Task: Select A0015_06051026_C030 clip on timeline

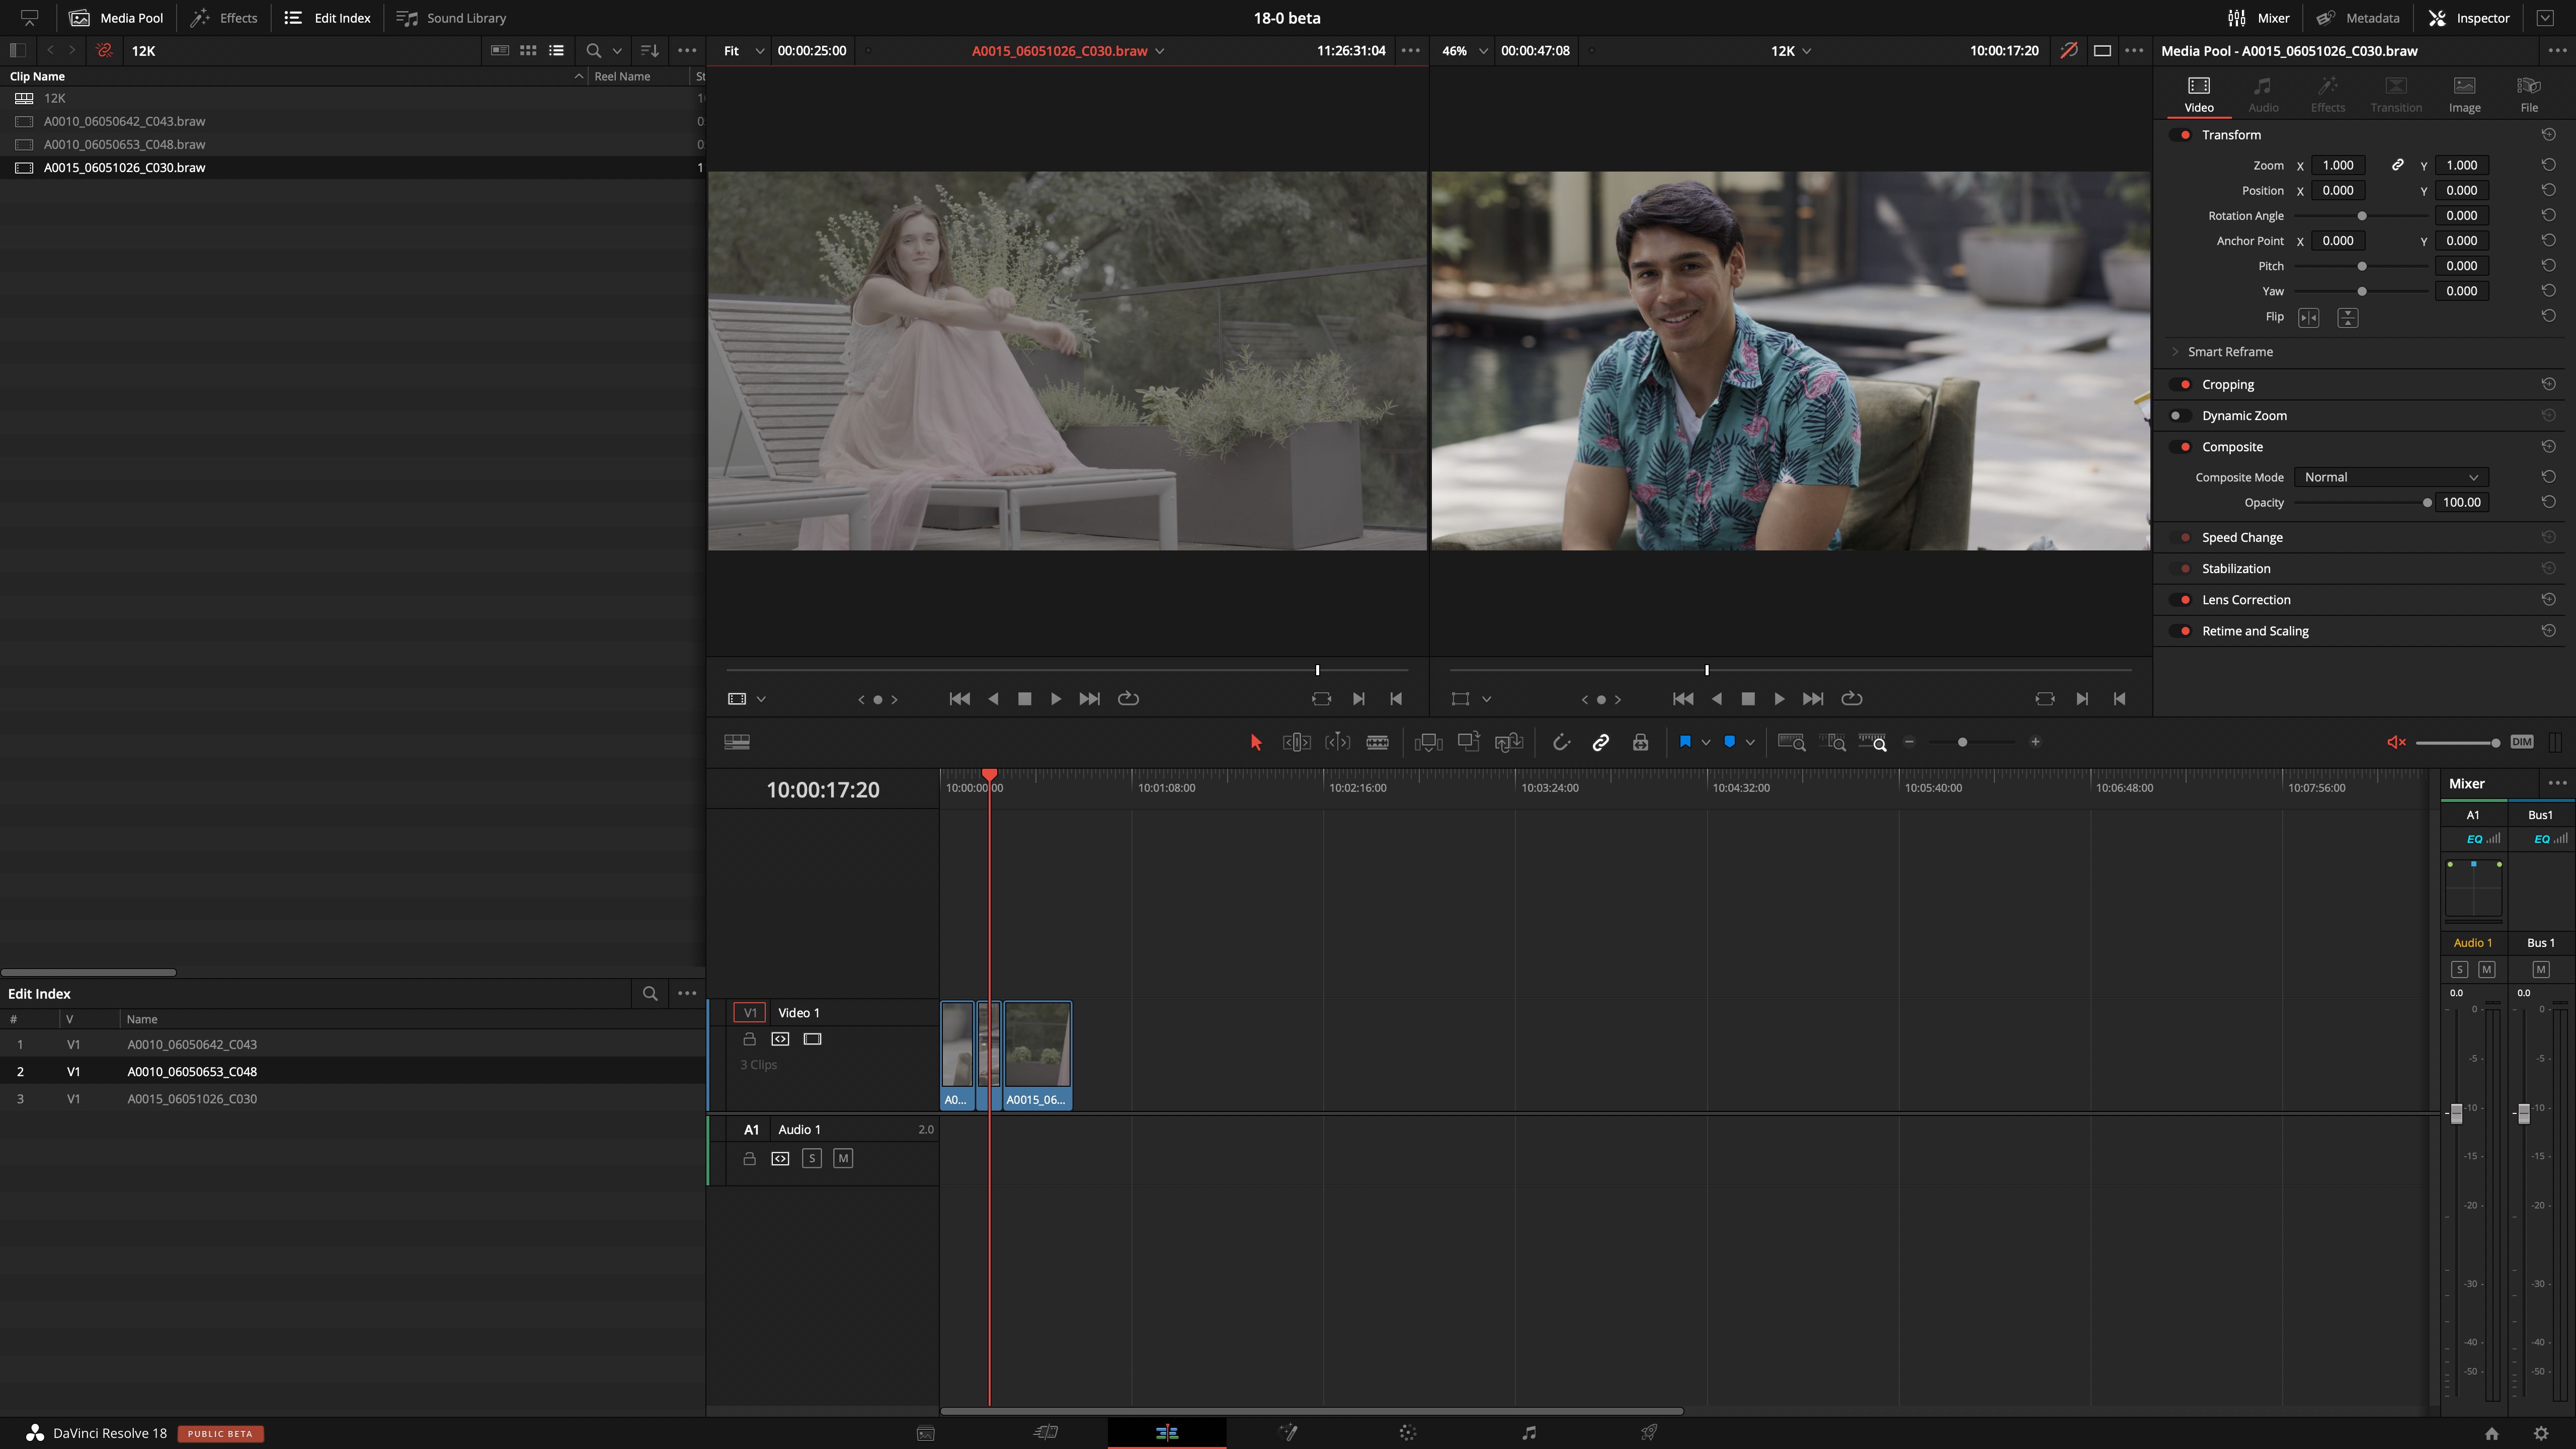Action: point(1037,1055)
